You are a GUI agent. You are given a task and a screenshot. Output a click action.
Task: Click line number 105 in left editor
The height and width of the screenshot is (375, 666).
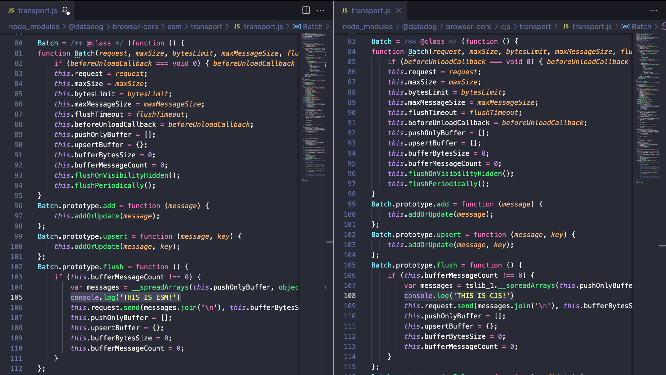tap(16, 297)
